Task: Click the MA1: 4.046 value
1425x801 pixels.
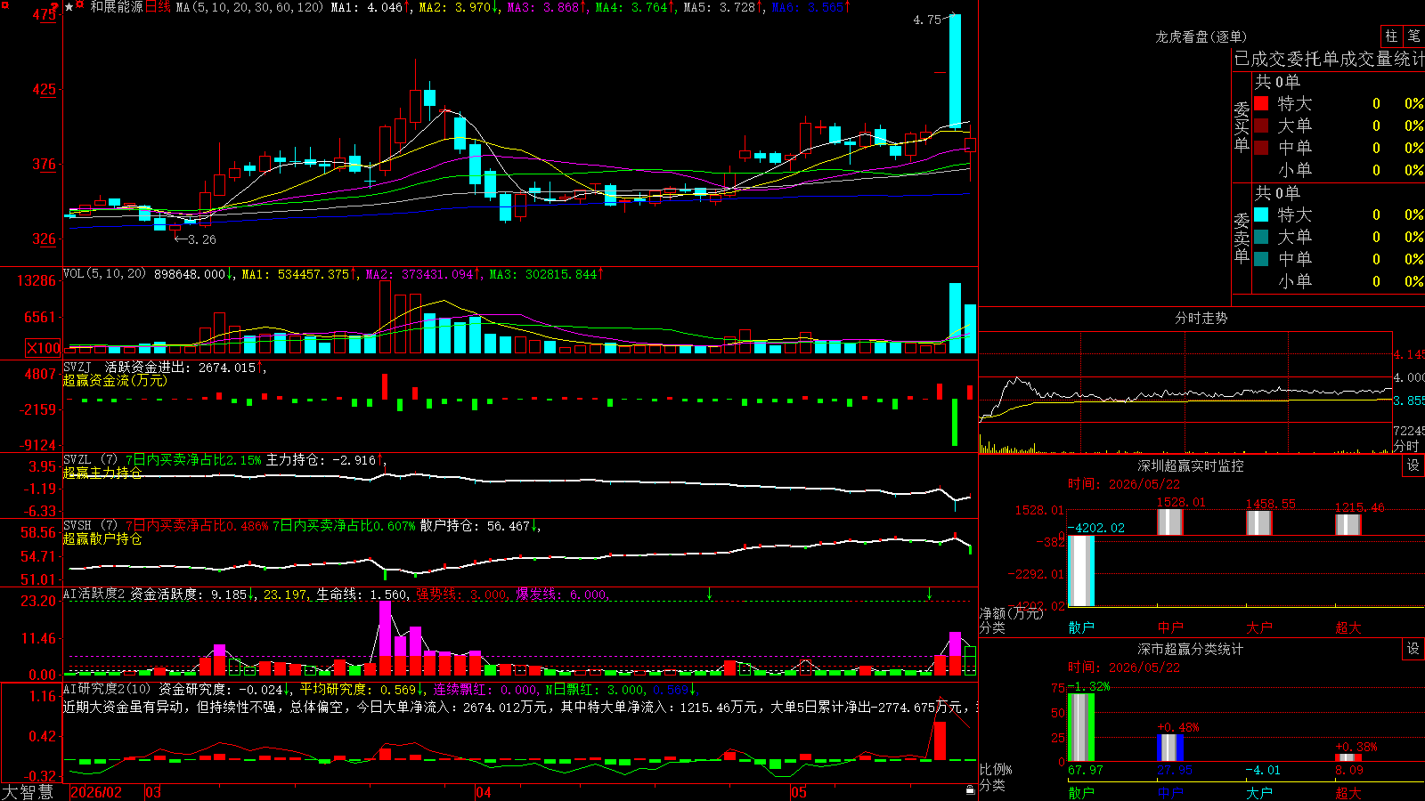Action: tap(370, 7)
